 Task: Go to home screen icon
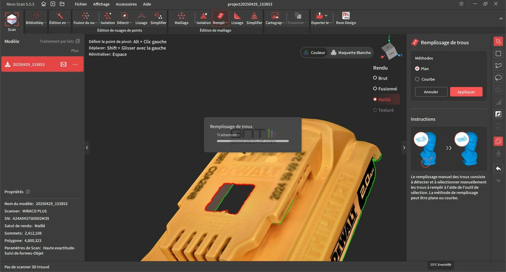(43, 4)
